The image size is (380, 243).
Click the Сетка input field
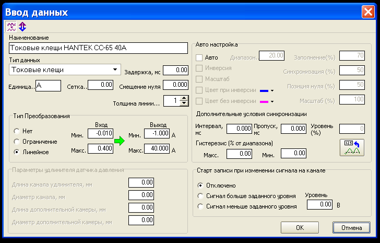100,85
